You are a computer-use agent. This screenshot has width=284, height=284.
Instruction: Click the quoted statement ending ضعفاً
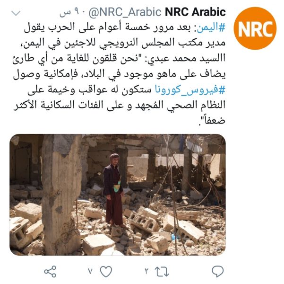(x=119, y=90)
